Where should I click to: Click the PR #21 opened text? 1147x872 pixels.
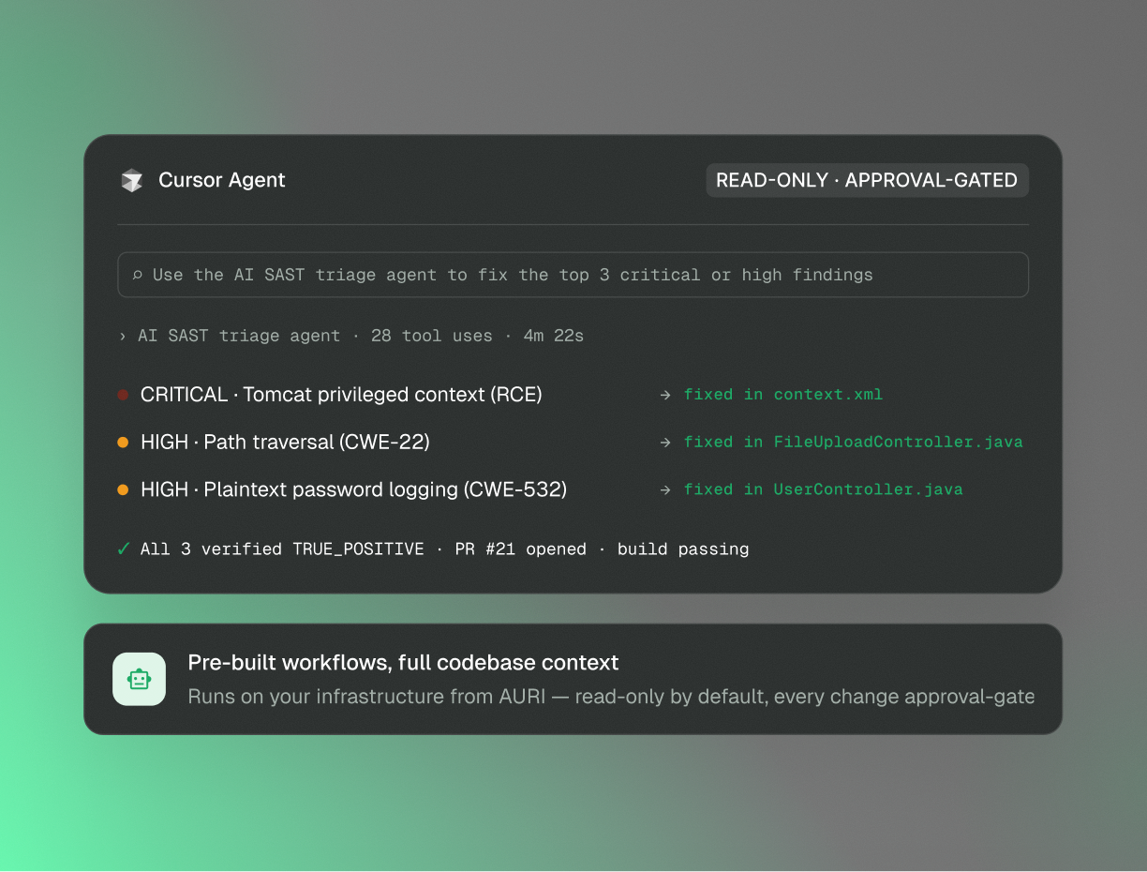[521, 549]
